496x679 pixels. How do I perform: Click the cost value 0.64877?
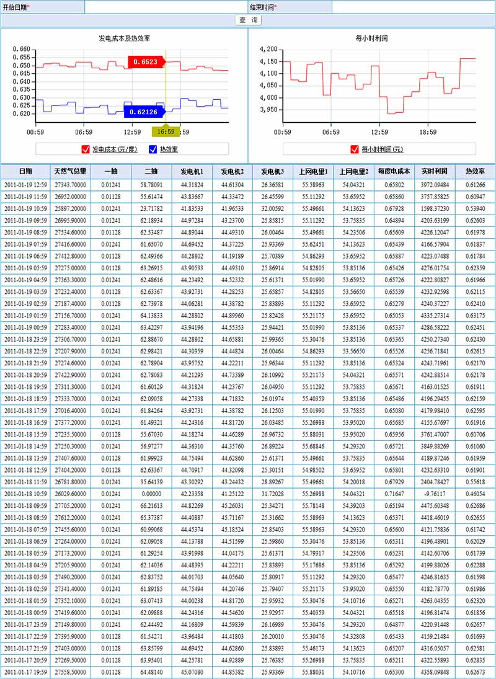(394, 624)
